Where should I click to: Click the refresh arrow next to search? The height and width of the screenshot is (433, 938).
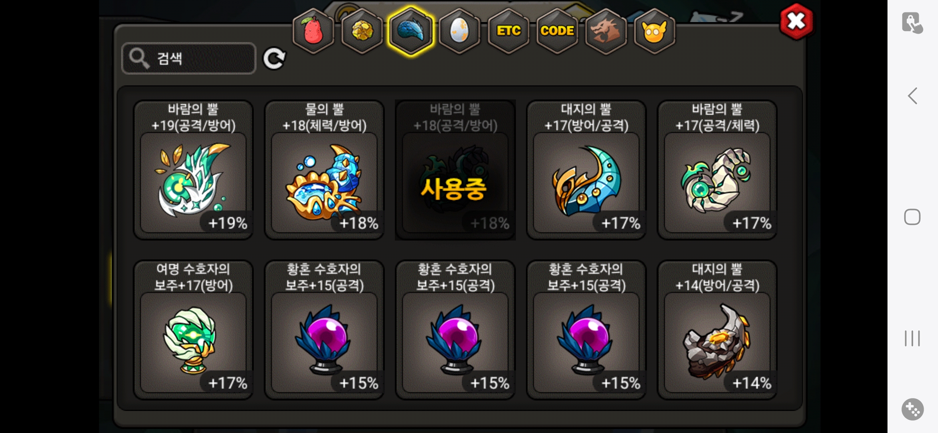click(x=274, y=59)
